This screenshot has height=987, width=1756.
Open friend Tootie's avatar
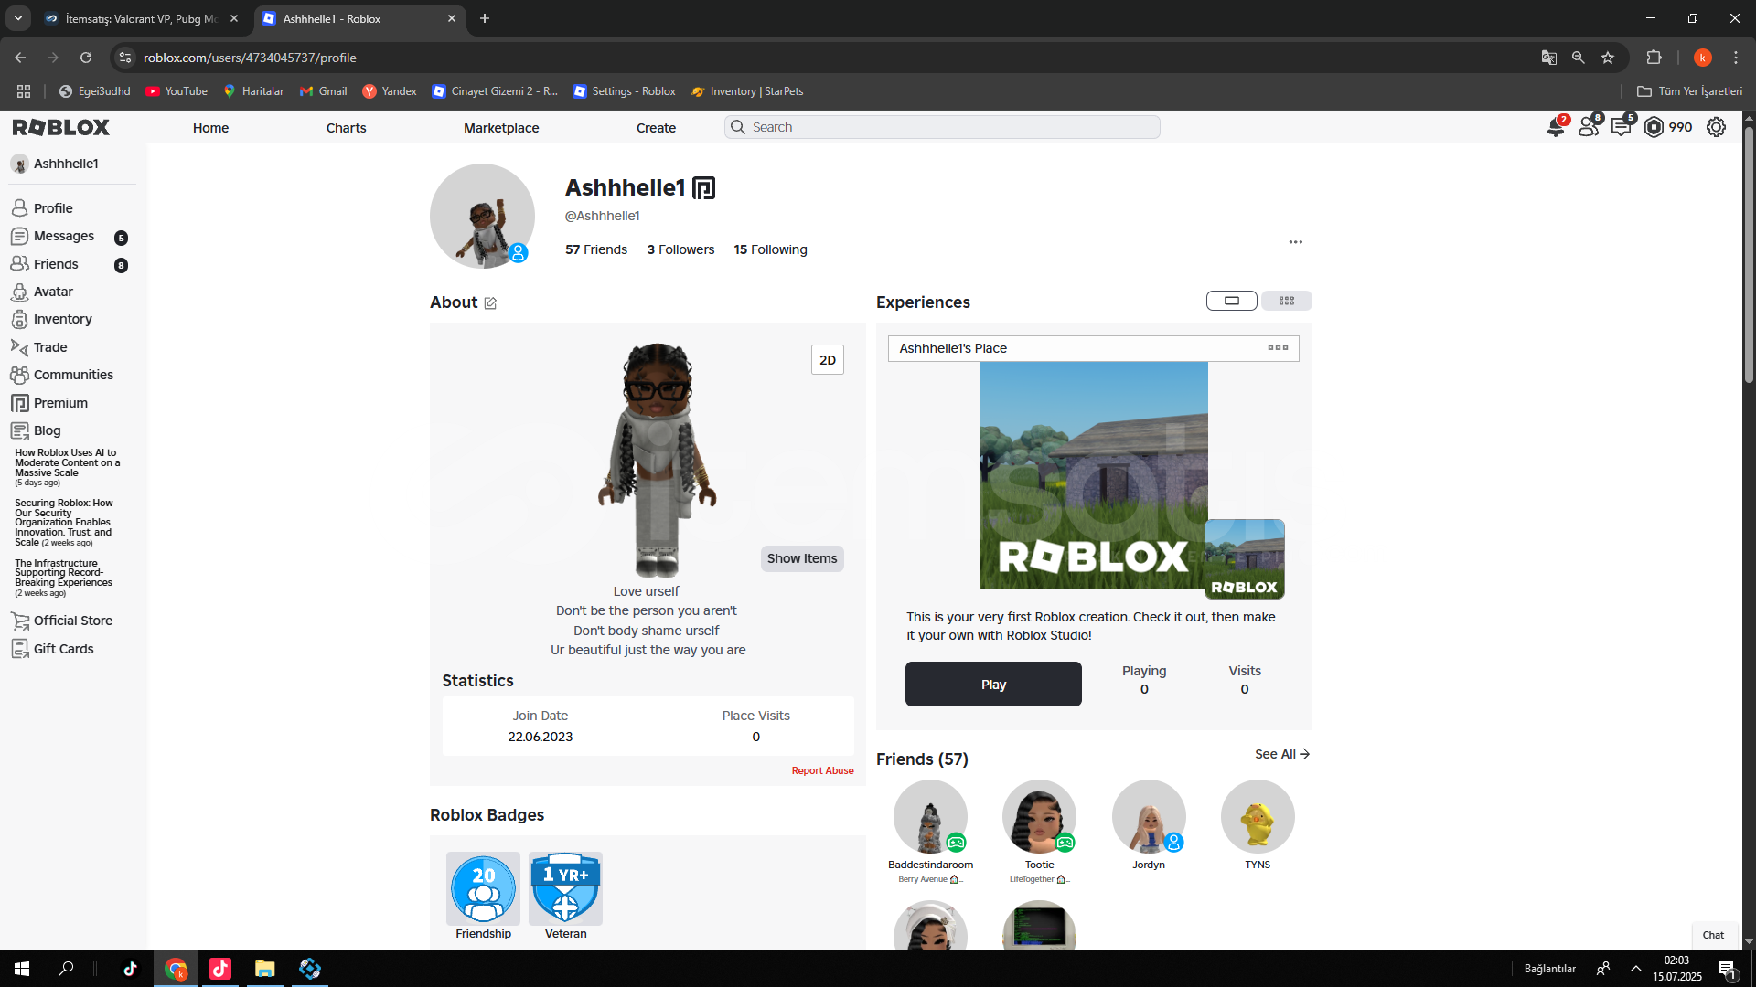[x=1039, y=817]
